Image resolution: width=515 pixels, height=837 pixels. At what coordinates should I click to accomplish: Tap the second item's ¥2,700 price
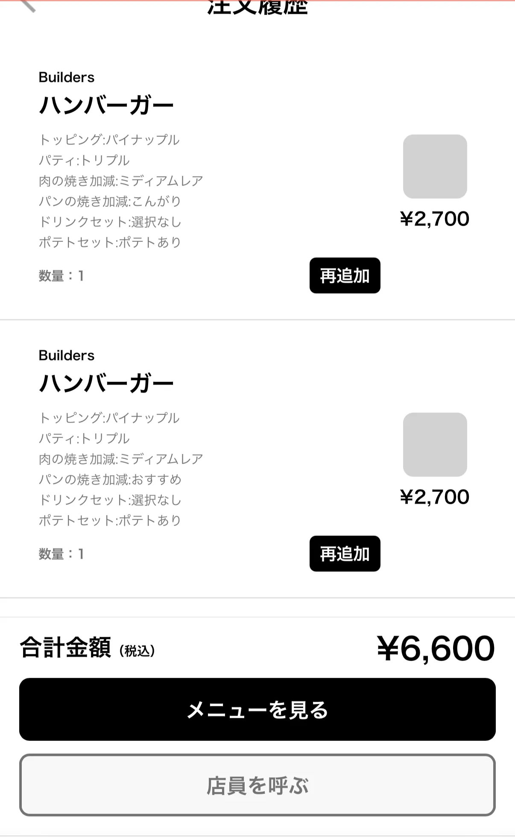[x=435, y=497]
